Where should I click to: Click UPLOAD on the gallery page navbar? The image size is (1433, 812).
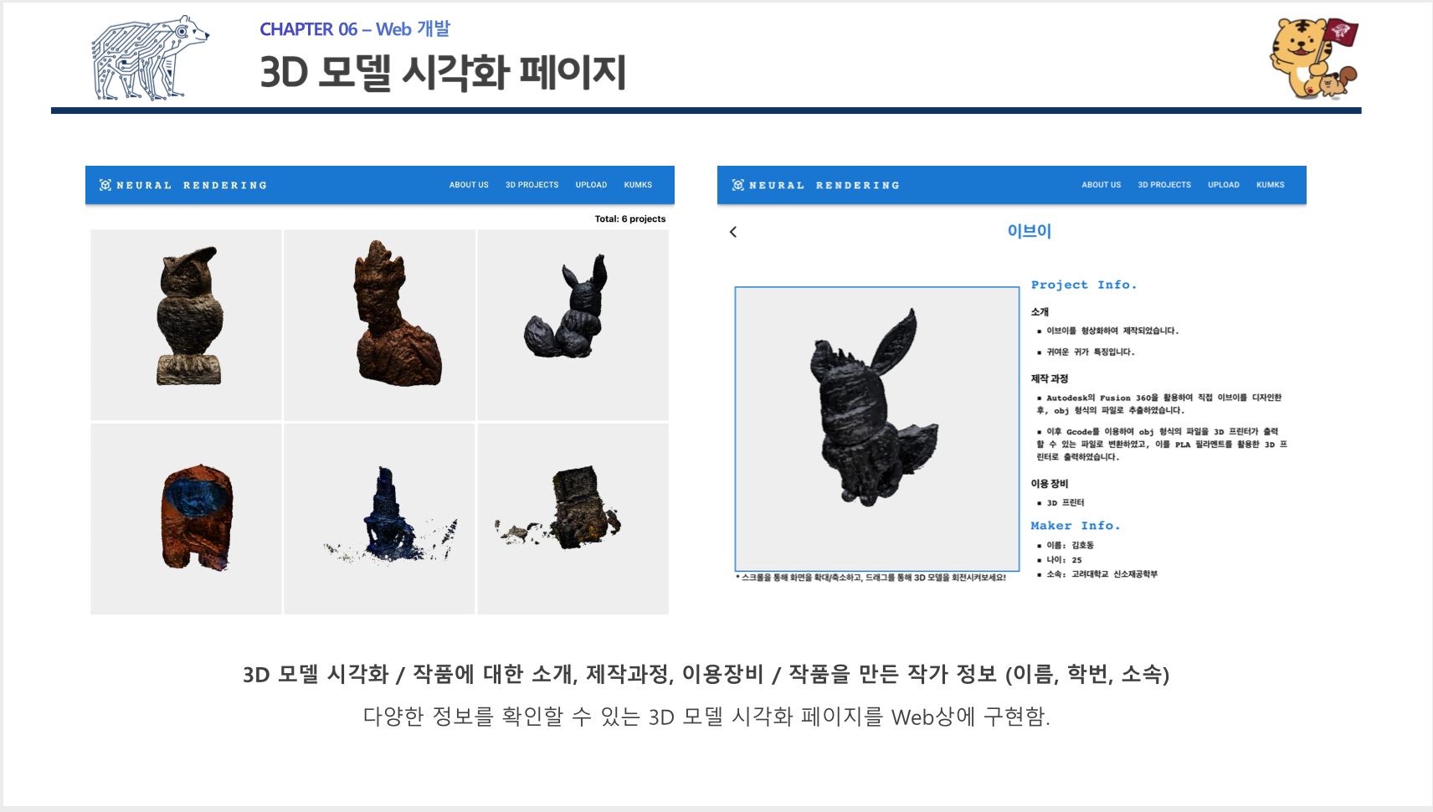click(x=592, y=185)
